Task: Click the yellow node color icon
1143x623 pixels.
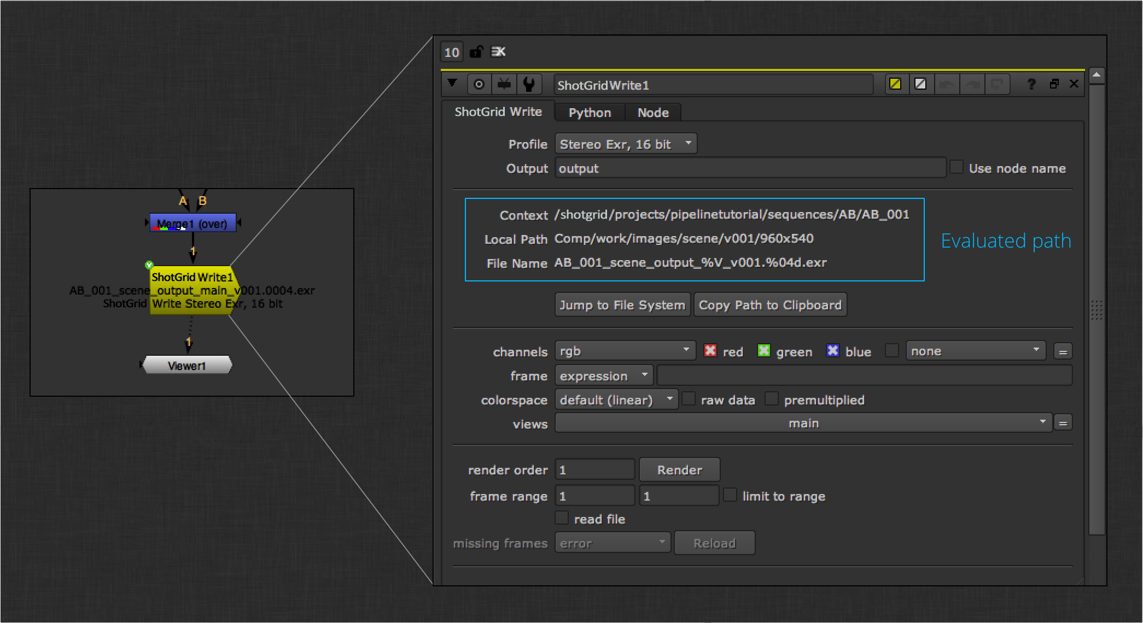Action: pos(895,84)
